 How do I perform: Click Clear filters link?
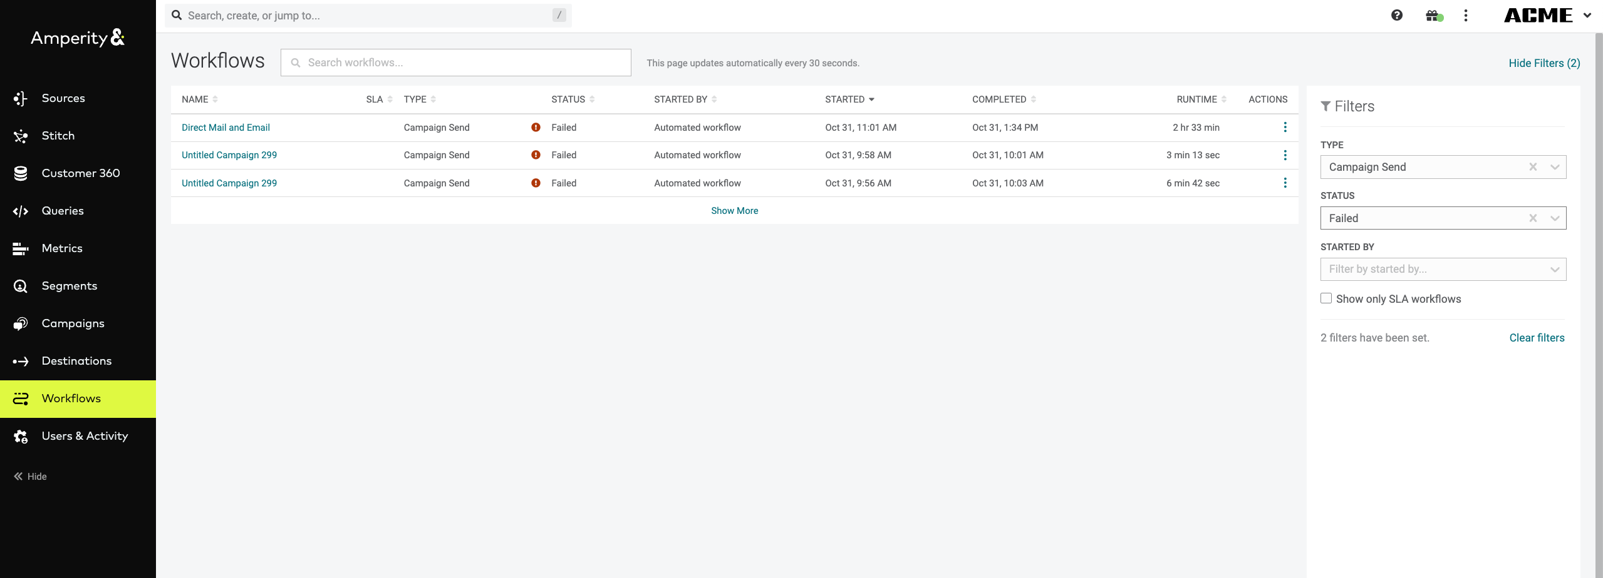(1537, 338)
